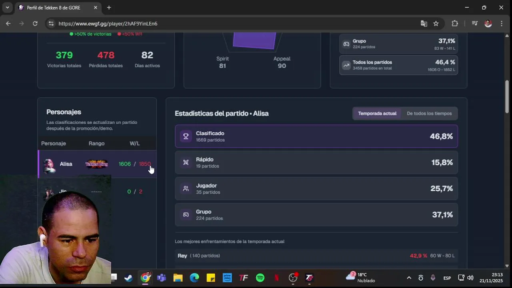Click gamepad icon on Grupo 37,1% row
The width and height of the screenshot is (512, 288).
(186, 215)
